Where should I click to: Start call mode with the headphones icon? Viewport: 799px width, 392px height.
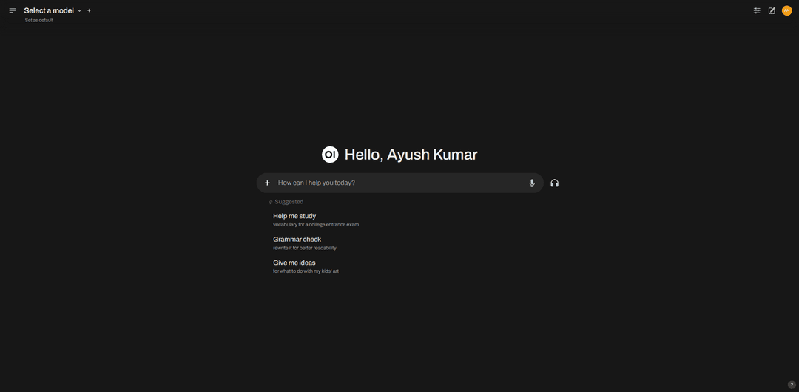point(555,183)
